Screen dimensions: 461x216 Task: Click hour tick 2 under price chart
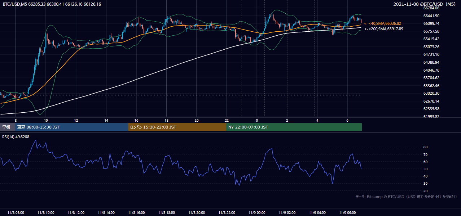point(287,120)
